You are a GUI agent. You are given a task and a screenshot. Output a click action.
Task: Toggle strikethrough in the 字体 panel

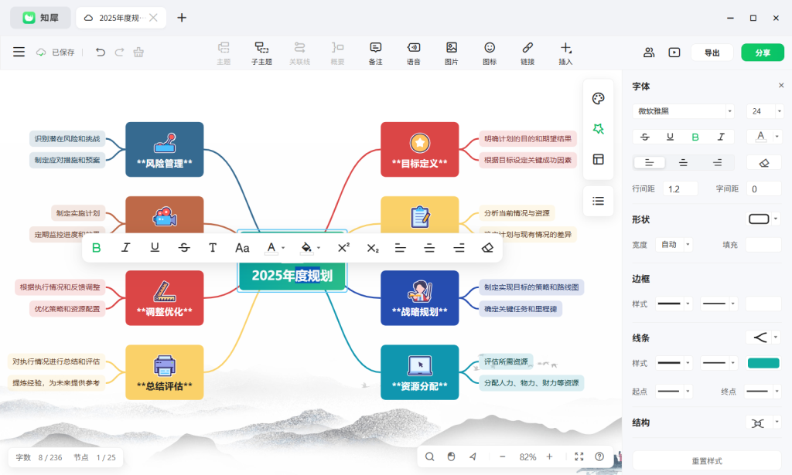[x=645, y=137]
